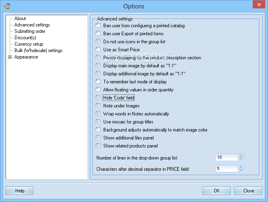Click the Close button at bottom right

pos(248,191)
